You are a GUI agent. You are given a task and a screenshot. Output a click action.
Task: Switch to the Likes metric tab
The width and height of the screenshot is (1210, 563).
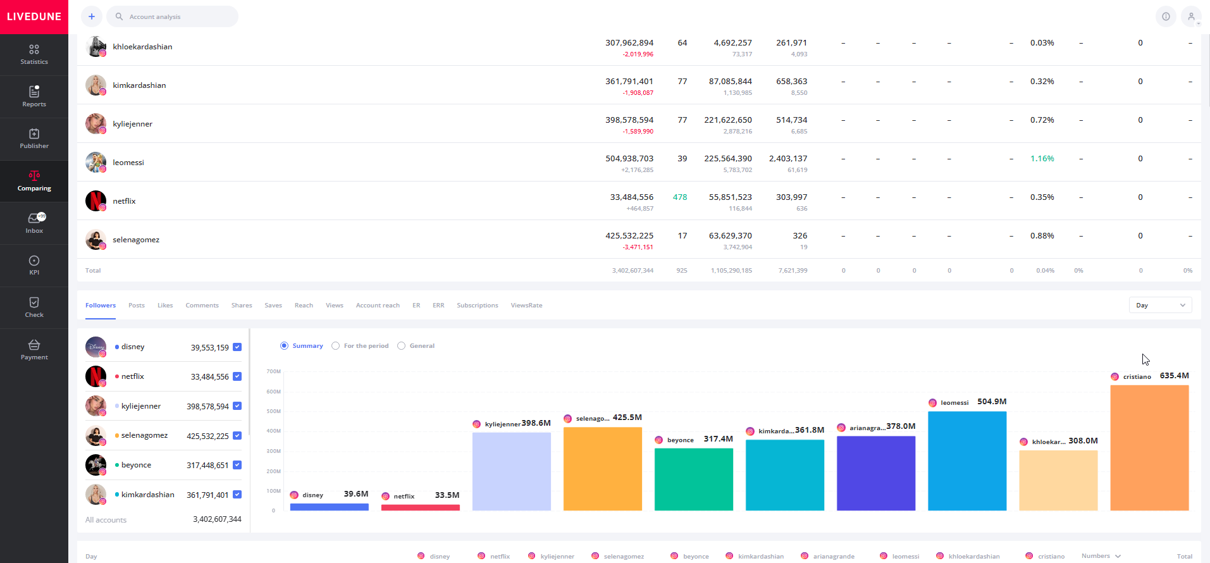click(x=165, y=306)
